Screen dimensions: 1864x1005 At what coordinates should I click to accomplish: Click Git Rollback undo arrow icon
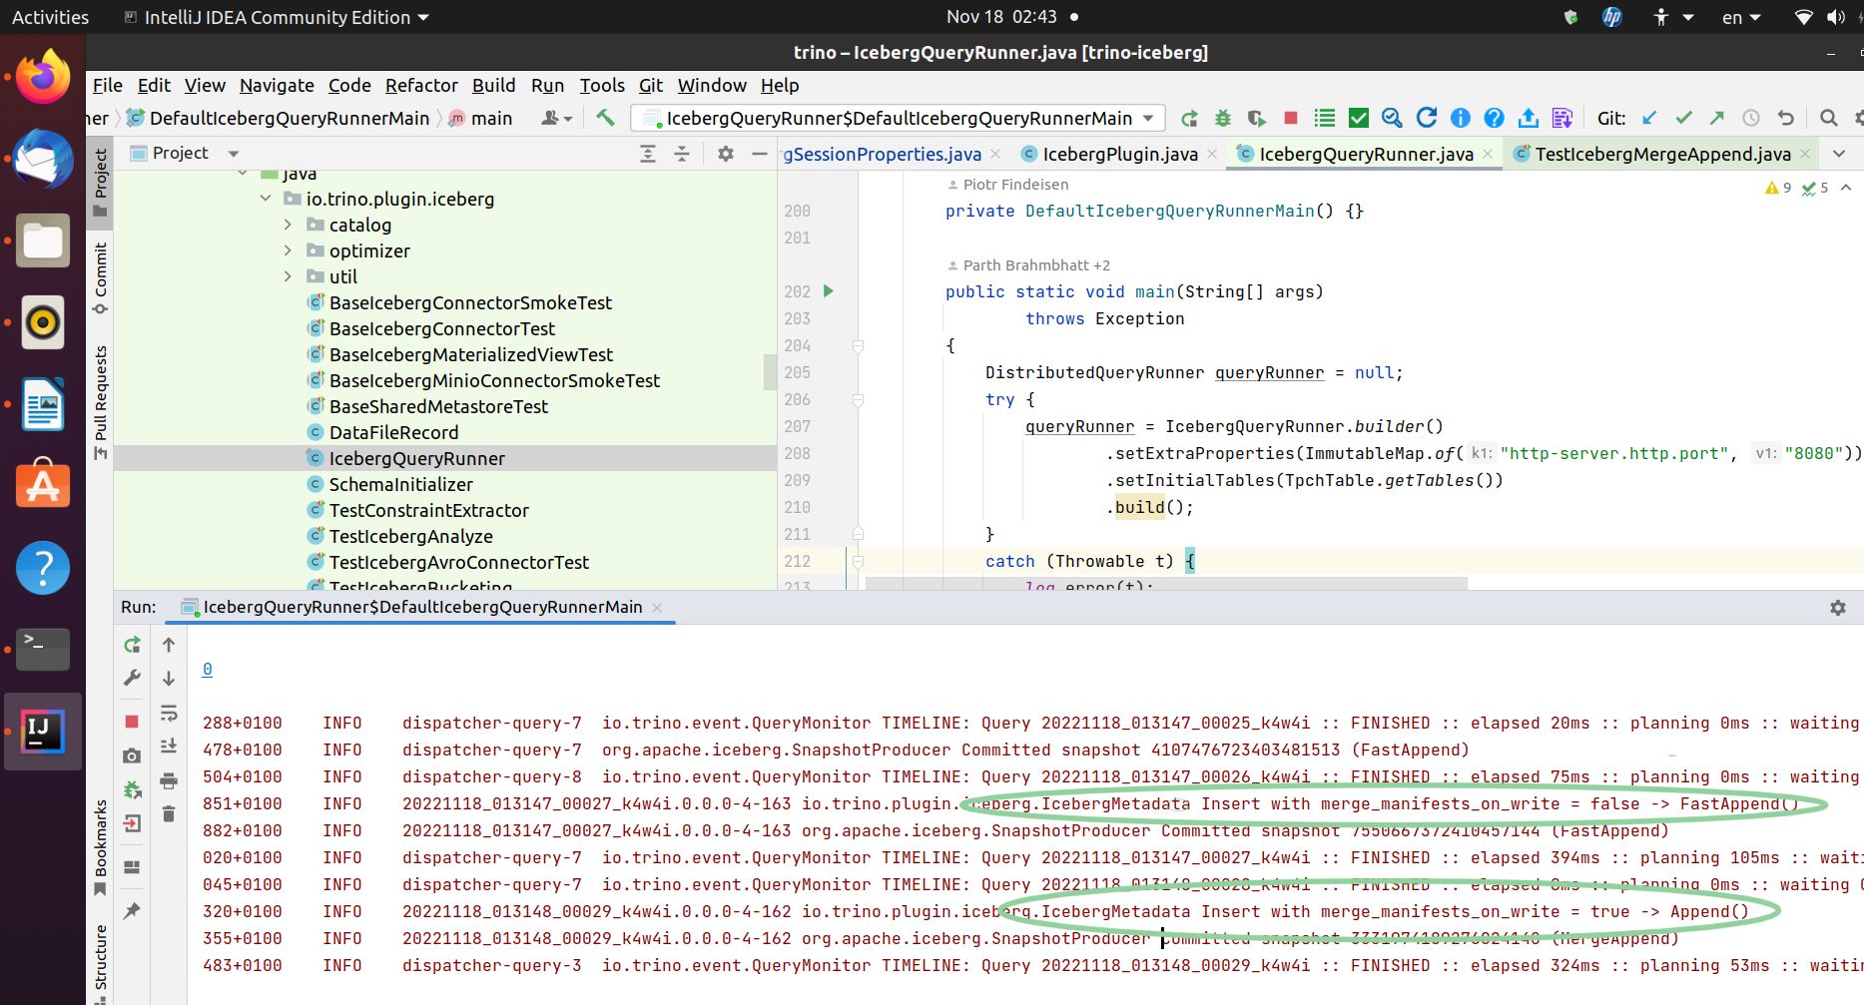click(1785, 118)
